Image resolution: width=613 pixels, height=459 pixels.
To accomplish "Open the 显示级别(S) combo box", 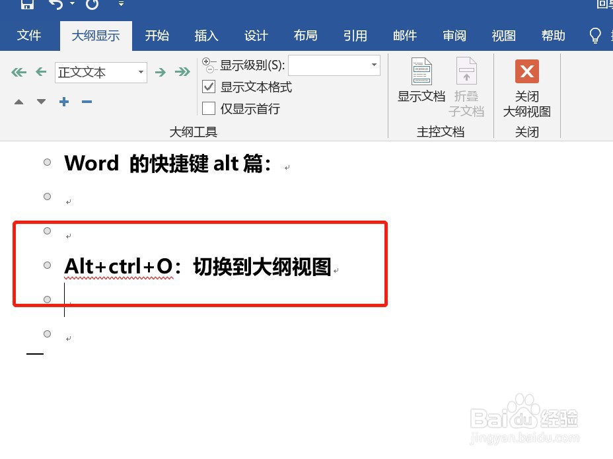I will 334,65.
